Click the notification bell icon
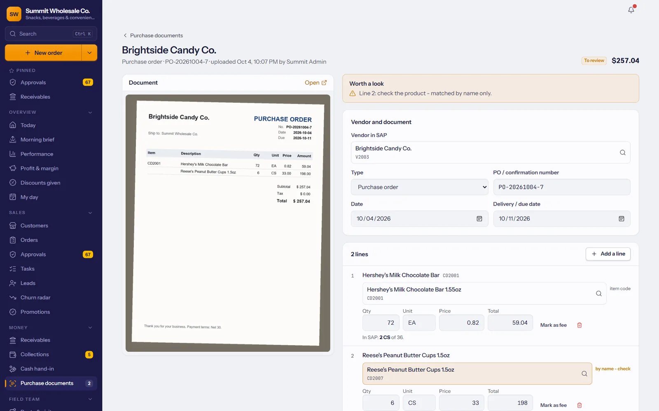Image resolution: width=659 pixels, height=411 pixels. pos(631,10)
